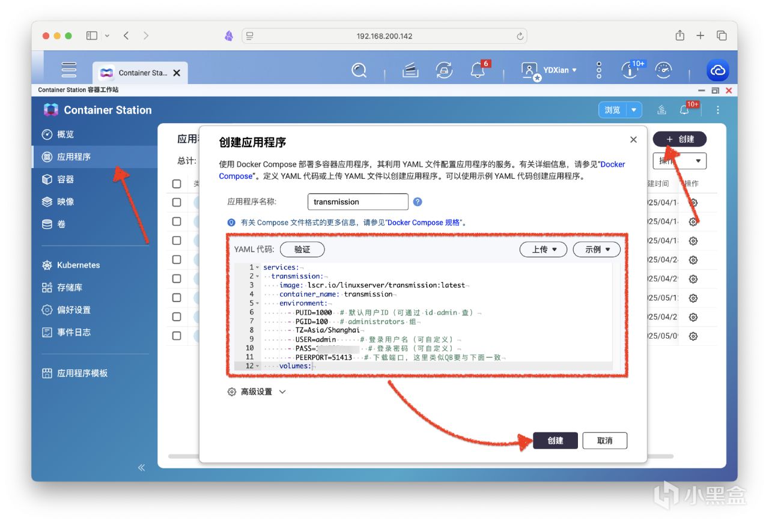Screen dimensions: 769x523
Task: Open QTS notifications bell showing 6
Action: coord(478,70)
